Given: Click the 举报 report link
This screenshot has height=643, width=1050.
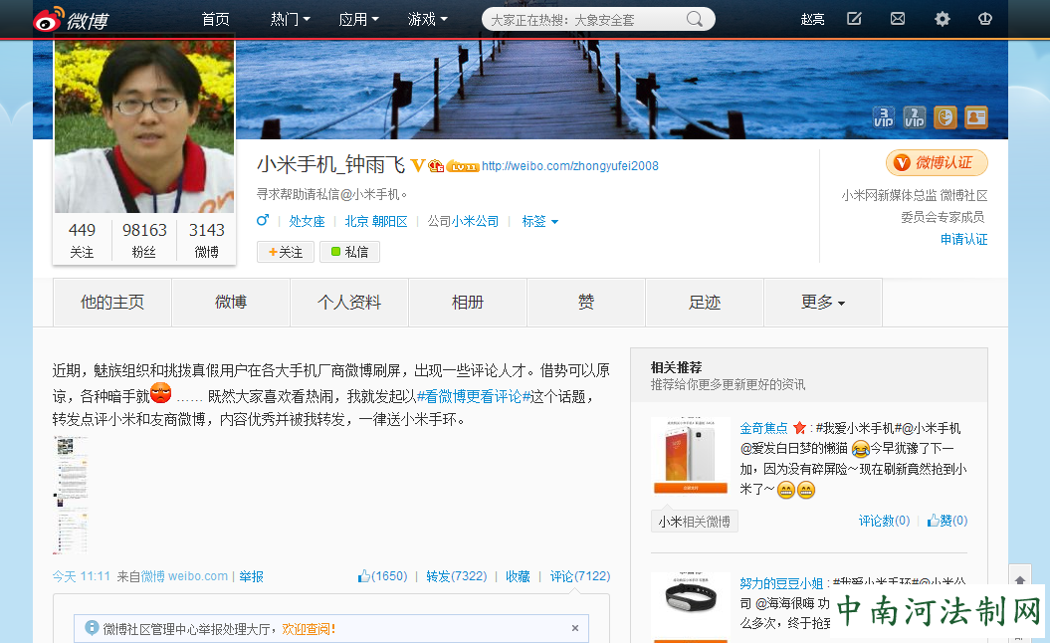Looking at the screenshot, I should click(251, 576).
